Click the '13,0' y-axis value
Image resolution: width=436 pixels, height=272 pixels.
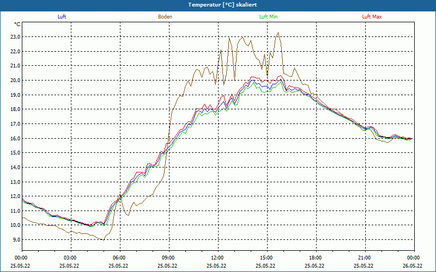click(15, 182)
